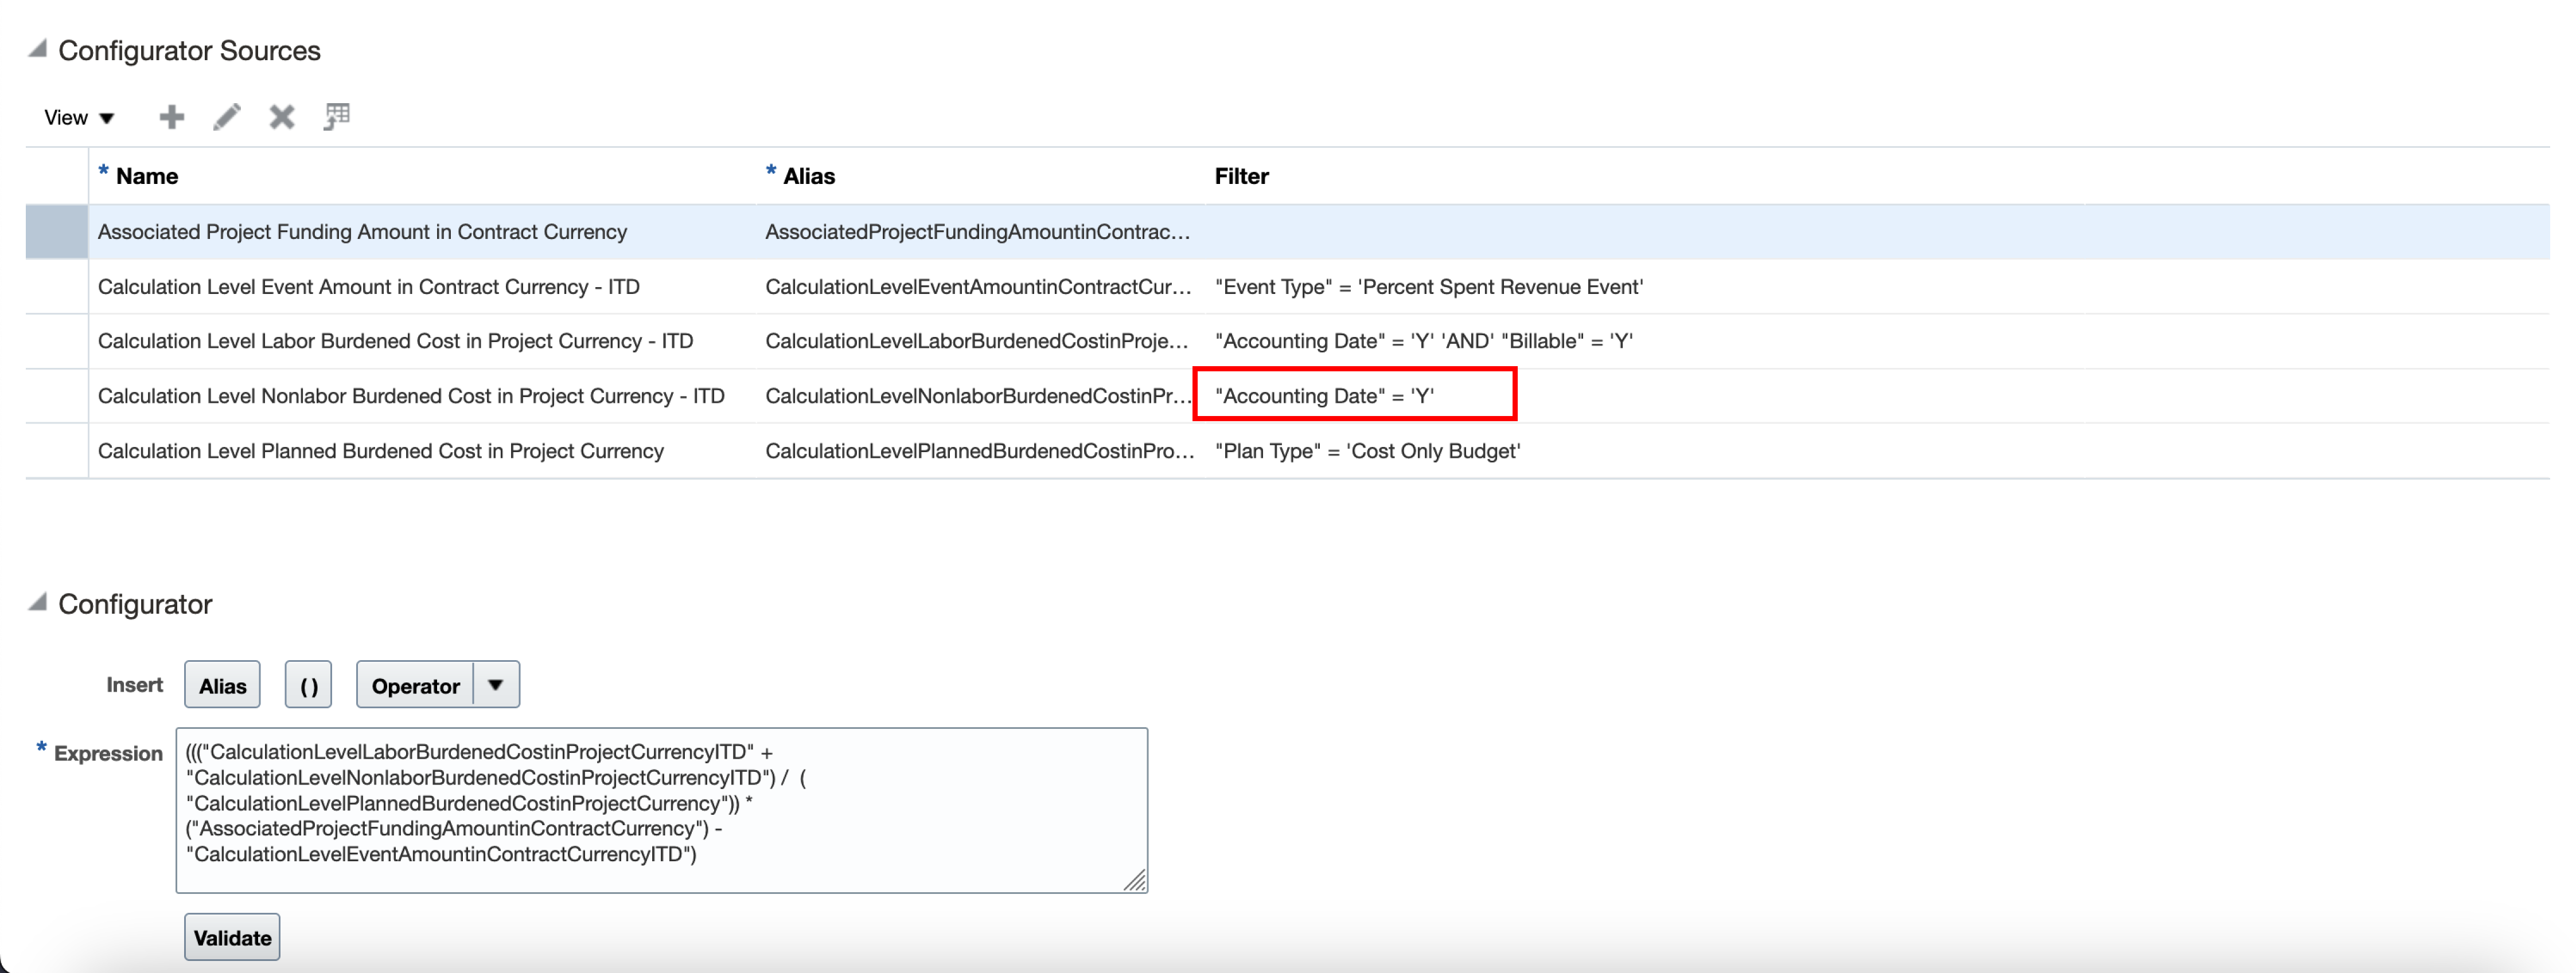Click the Alias insert button

[222, 685]
